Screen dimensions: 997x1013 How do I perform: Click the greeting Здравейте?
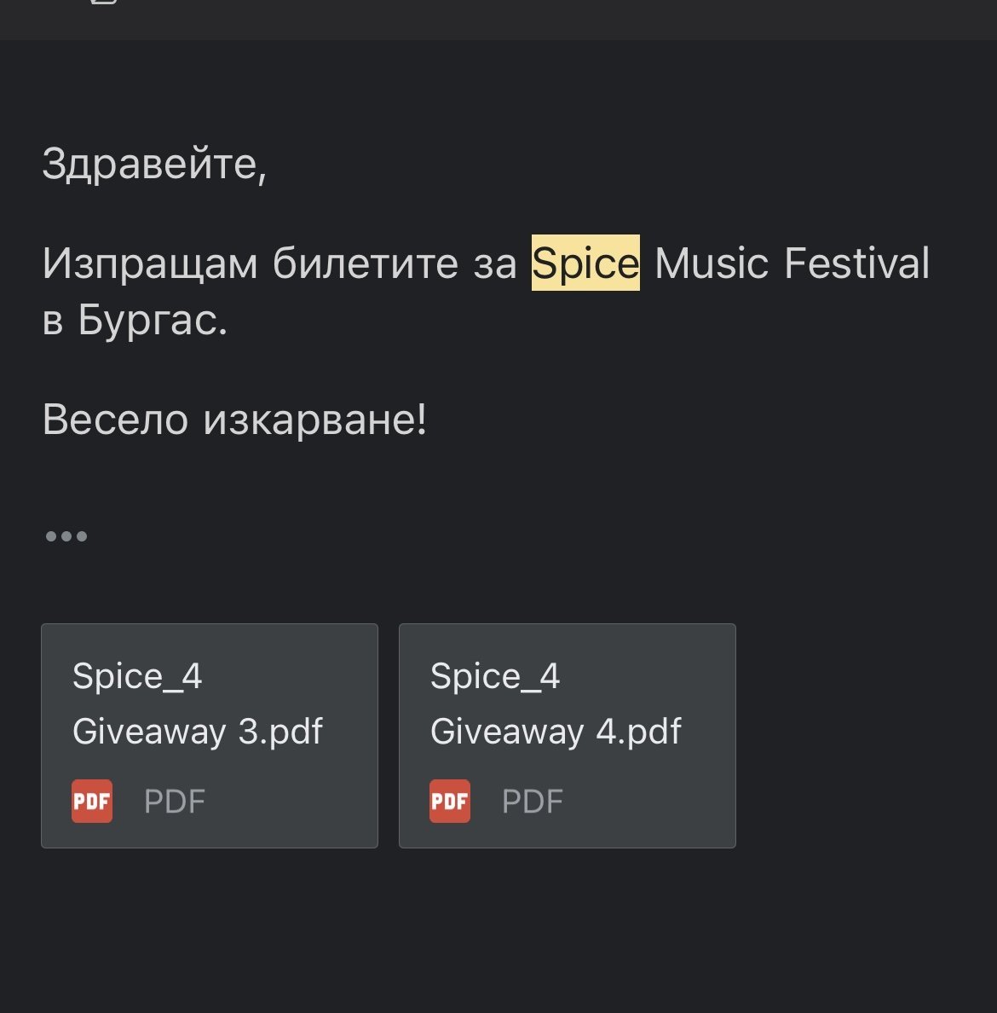pos(154,164)
